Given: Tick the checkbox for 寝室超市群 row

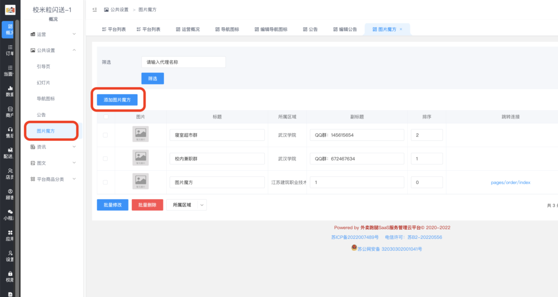Looking at the screenshot, I should [105, 135].
